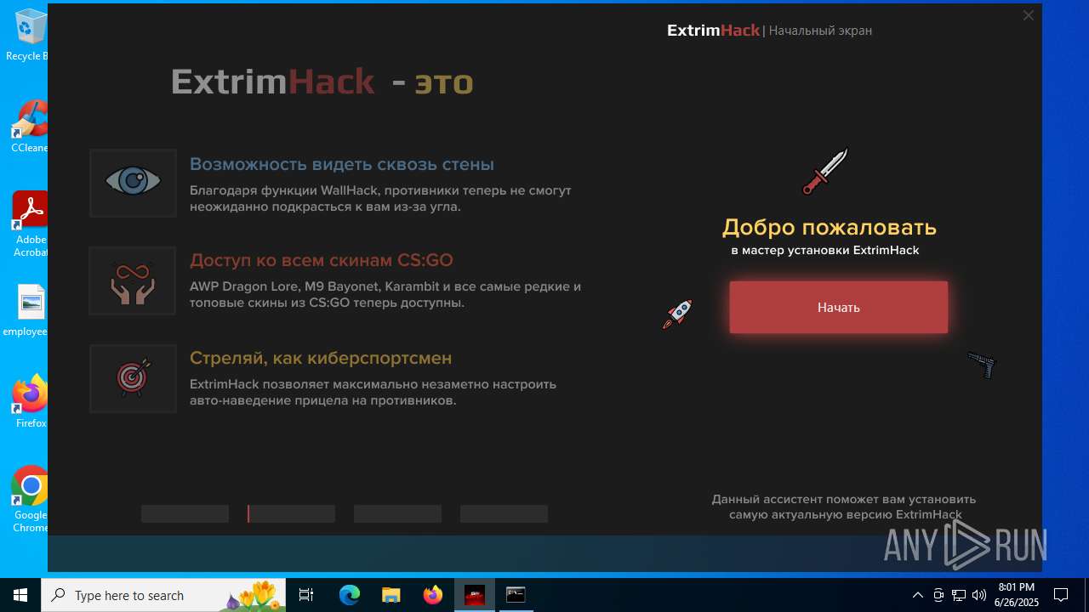The image size is (1089, 612).
Task: Click the Благодаря функции WallHack description
Action: pyautogui.click(x=380, y=198)
